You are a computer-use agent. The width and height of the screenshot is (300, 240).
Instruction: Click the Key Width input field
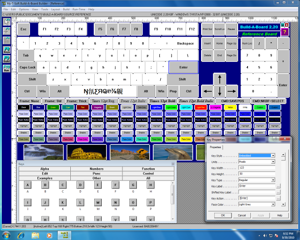(x=256, y=168)
